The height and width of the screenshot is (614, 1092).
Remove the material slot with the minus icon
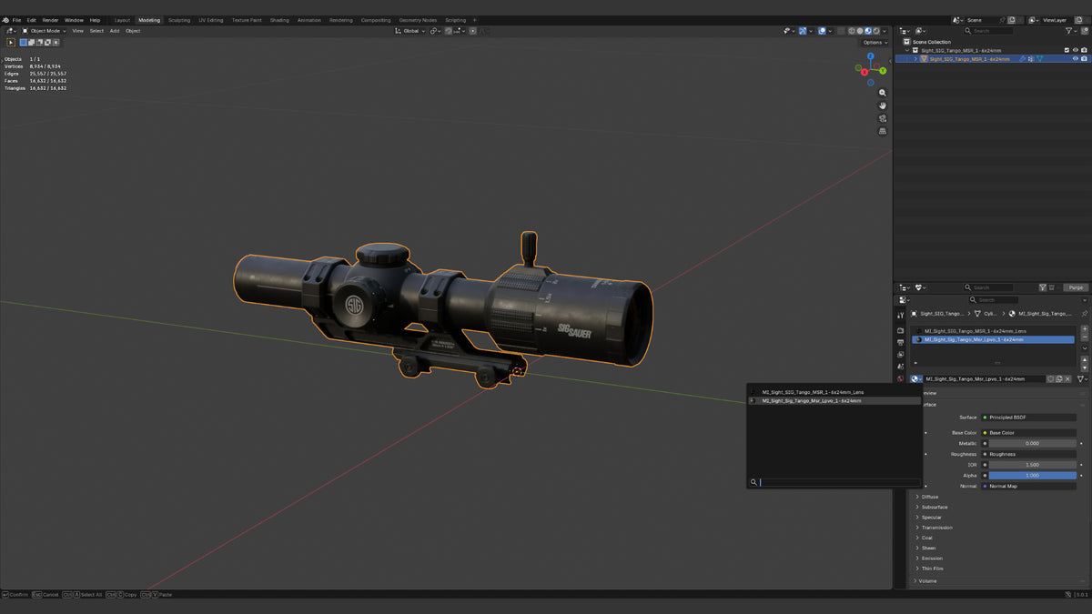coord(1084,338)
